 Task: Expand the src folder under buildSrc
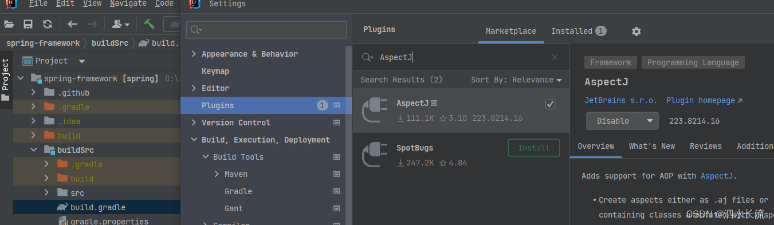pyautogui.click(x=47, y=193)
